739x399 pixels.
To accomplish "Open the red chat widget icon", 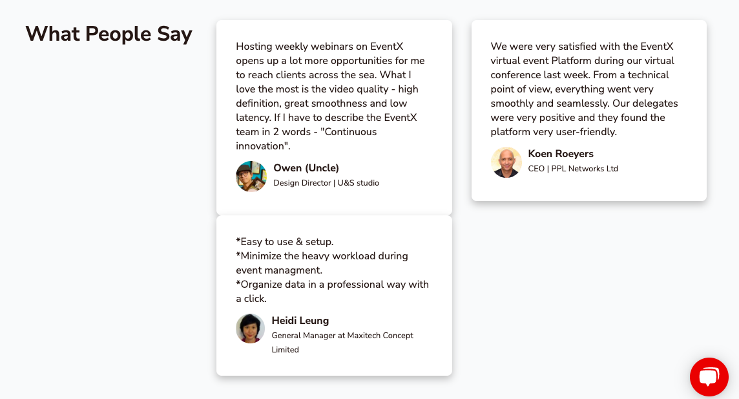I will [709, 377].
